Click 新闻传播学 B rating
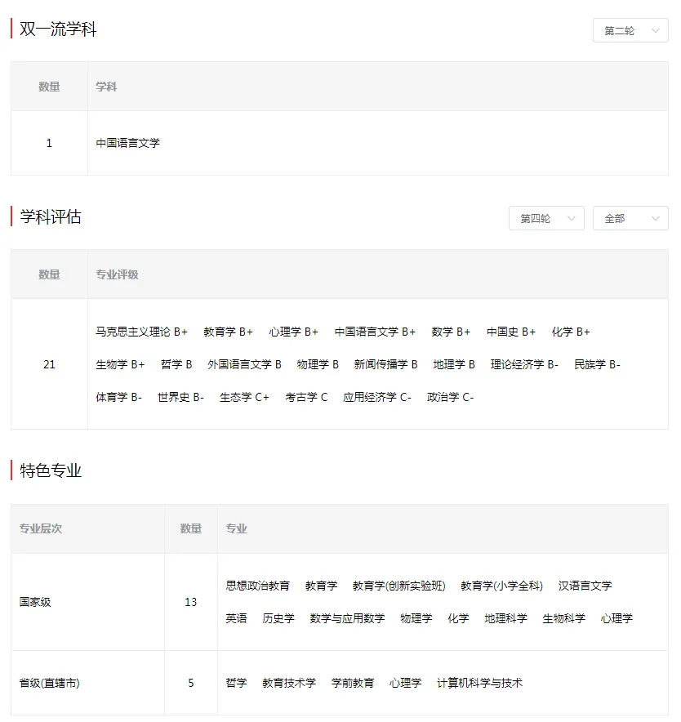The height and width of the screenshot is (722, 681). click(x=386, y=365)
